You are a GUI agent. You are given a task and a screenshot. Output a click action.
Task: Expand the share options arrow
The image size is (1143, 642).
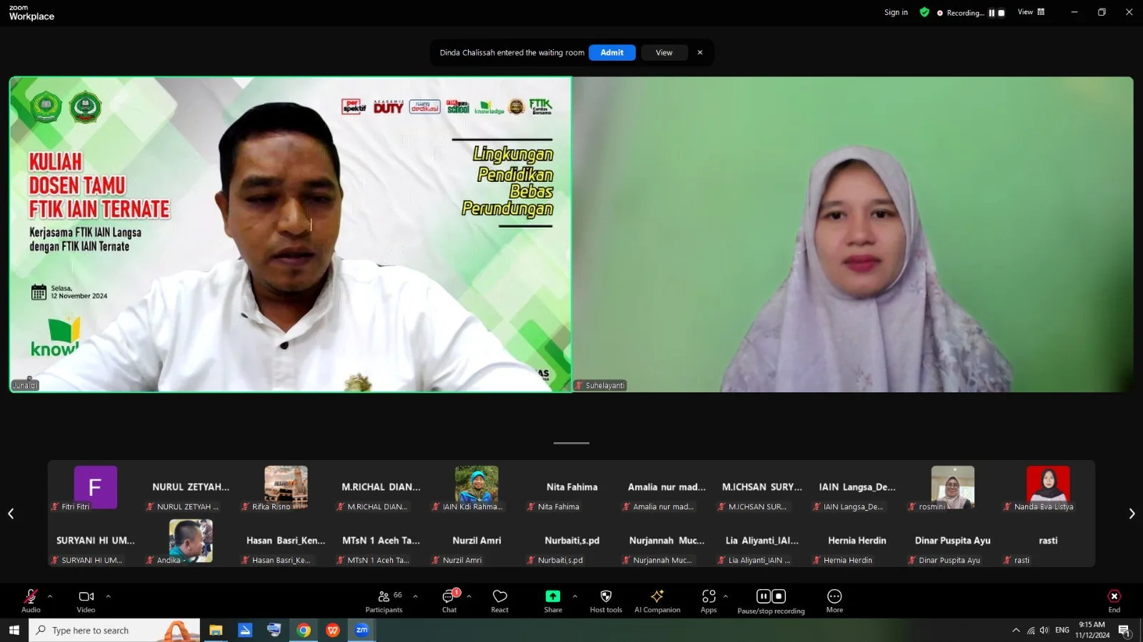(x=575, y=596)
